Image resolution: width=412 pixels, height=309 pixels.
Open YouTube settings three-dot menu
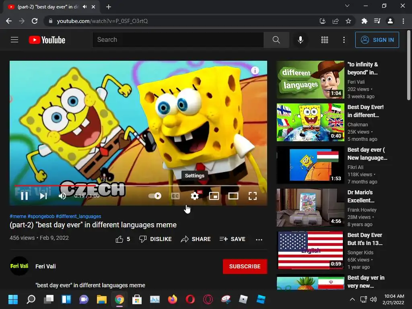[344, 40]
